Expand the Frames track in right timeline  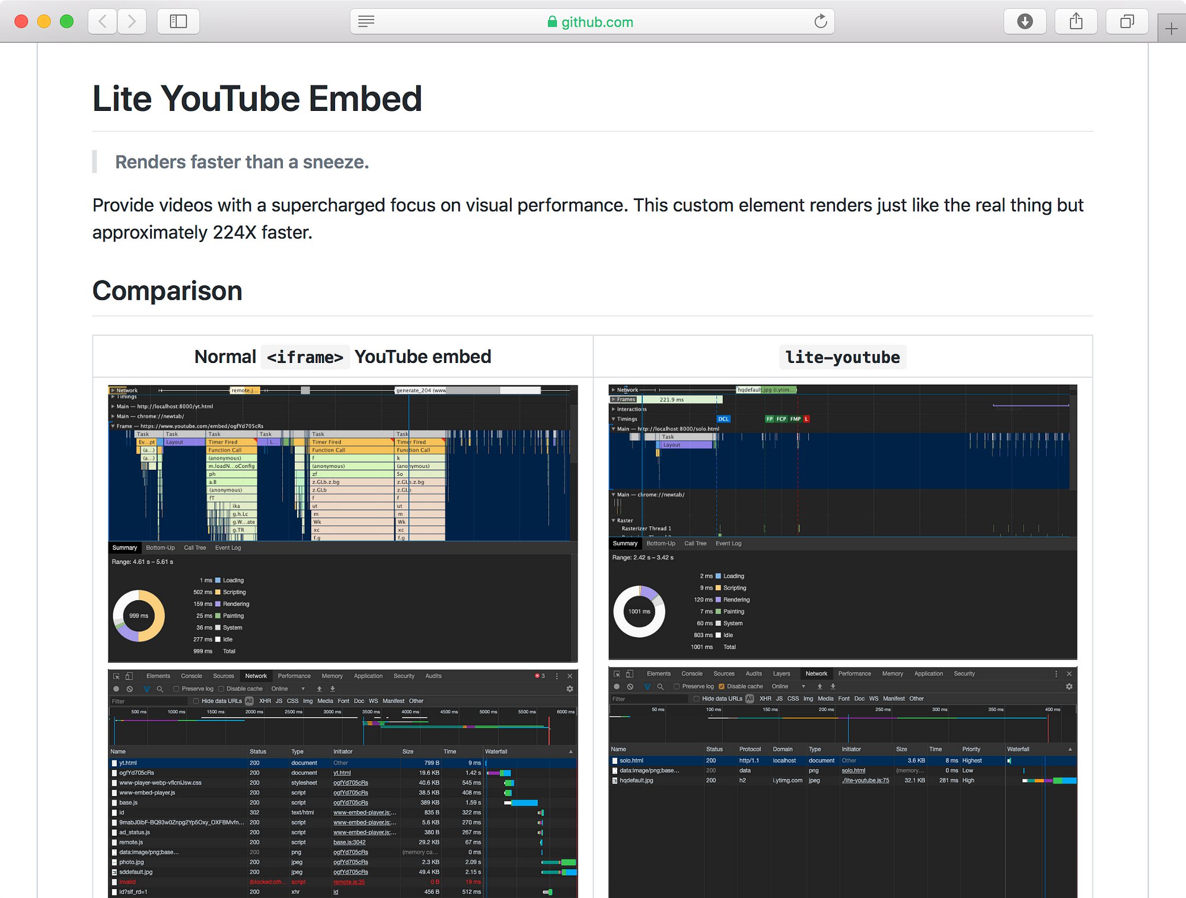[x=613, y=399]
